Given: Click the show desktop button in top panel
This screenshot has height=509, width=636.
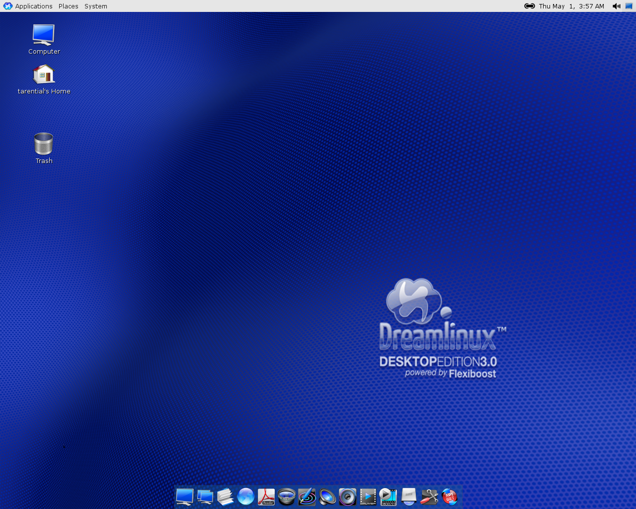Looking at the screenshot, I should [629, 6].
